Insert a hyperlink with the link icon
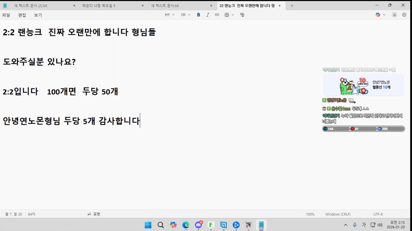 [217, 15]
